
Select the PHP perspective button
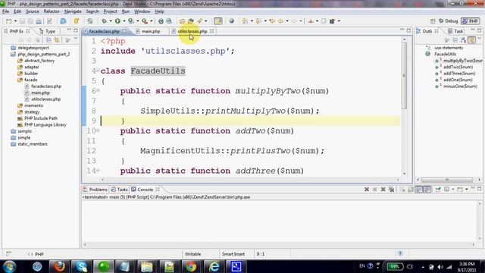(470, 21)
